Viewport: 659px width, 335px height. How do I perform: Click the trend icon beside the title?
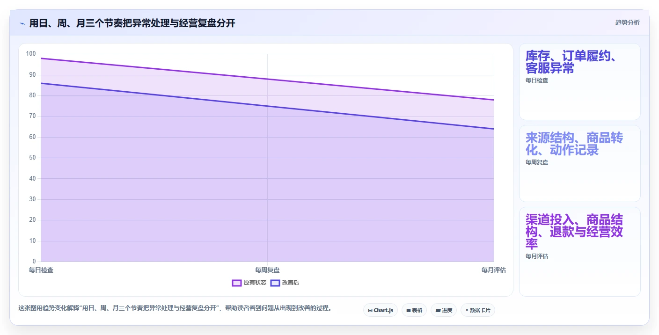[x=22, y=23]
